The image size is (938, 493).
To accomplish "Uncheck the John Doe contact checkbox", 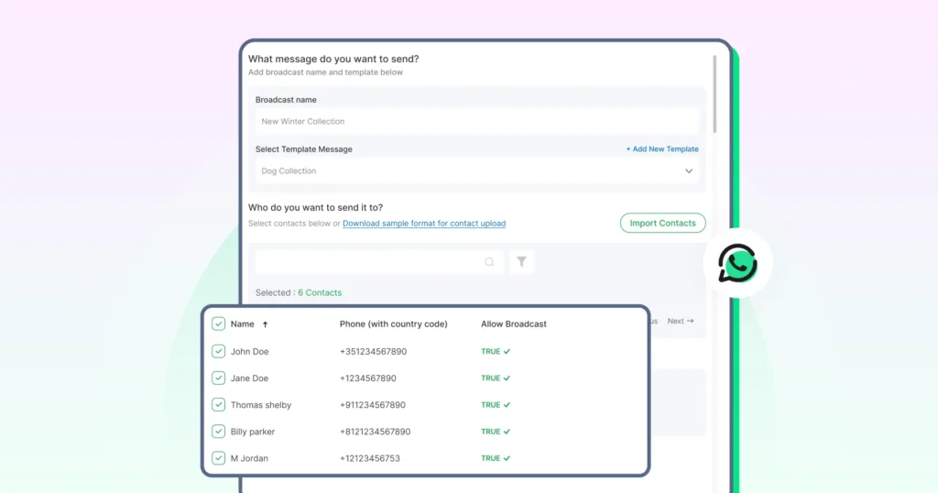I will click(218, 351).
